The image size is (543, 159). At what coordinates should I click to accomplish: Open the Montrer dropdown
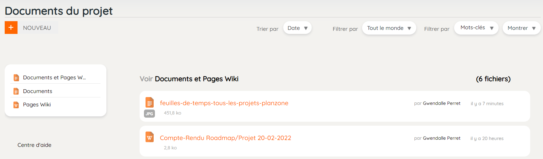pos(521,28)
